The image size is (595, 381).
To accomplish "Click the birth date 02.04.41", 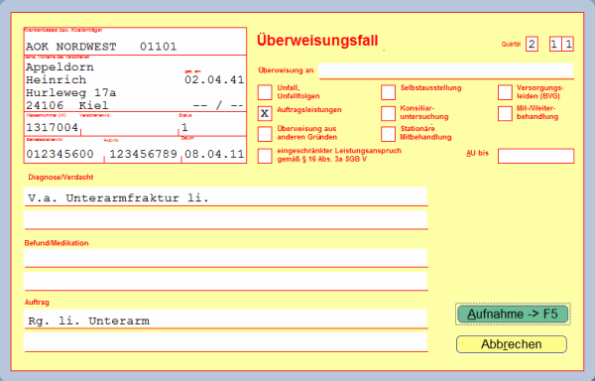I will (x=214, y=79).
